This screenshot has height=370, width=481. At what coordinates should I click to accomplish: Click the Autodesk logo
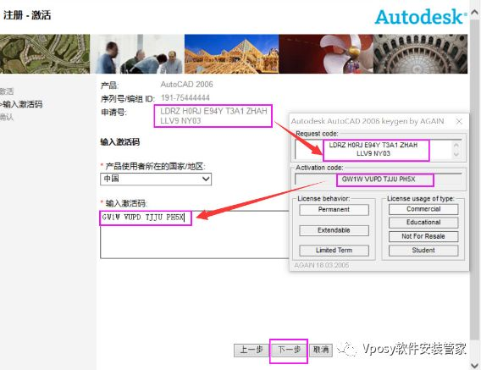click(421, 17)
